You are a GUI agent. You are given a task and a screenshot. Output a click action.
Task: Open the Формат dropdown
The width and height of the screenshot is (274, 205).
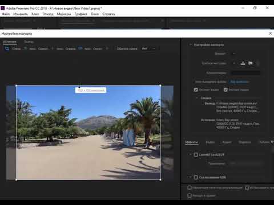click(234, 54)
